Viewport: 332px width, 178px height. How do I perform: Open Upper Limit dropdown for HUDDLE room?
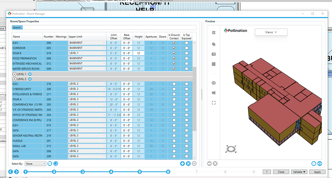pos(87,141)
